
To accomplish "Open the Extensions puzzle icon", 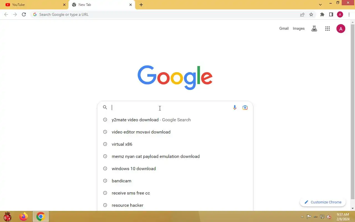I will [322, 14].
